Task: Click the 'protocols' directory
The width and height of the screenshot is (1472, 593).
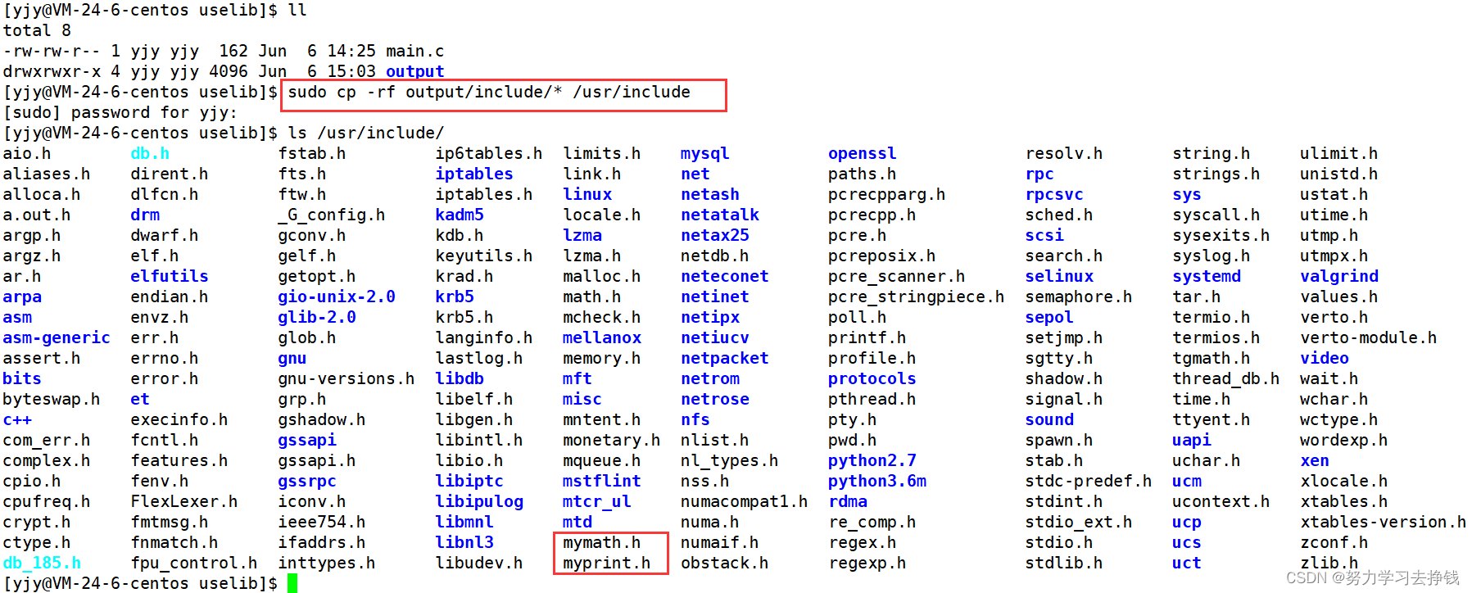Action: 872,379
